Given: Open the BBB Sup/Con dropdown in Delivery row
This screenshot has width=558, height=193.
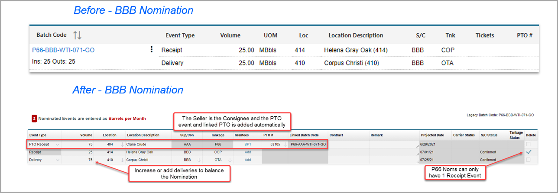Looking at the screenshot, I should [x=199, y=160].
